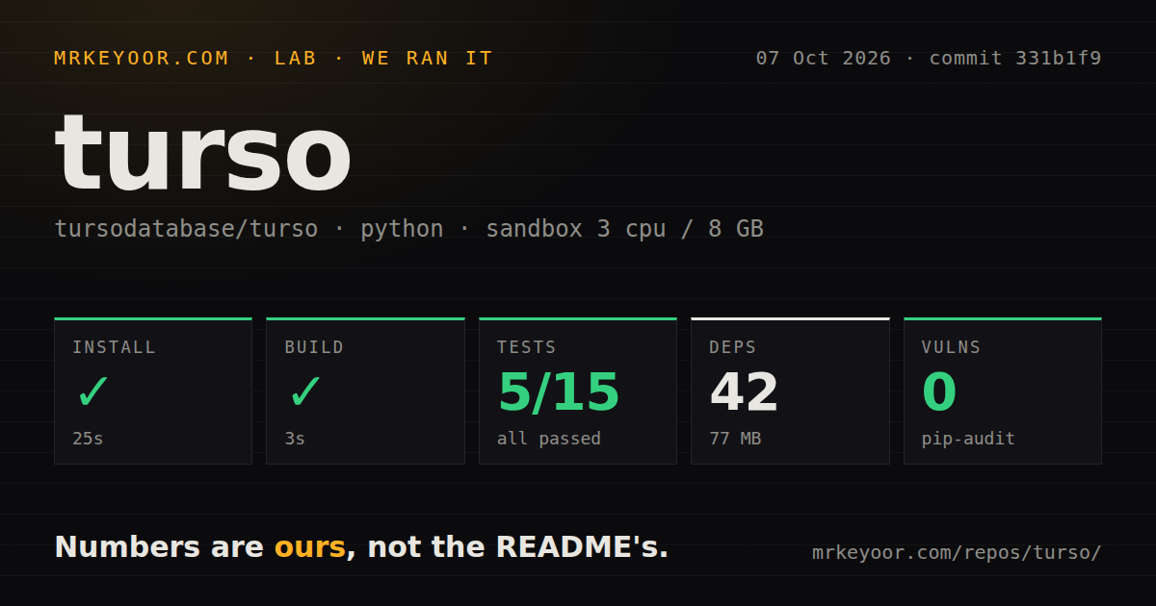1156x606 pixels.
Task: Select the "5/15" tests figure
Action: click(559, 392)
